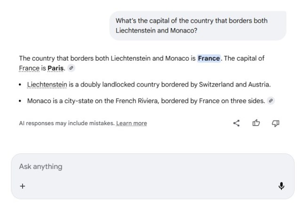Select the user's question bubble

pyautogui.click(x=198, y=25)
